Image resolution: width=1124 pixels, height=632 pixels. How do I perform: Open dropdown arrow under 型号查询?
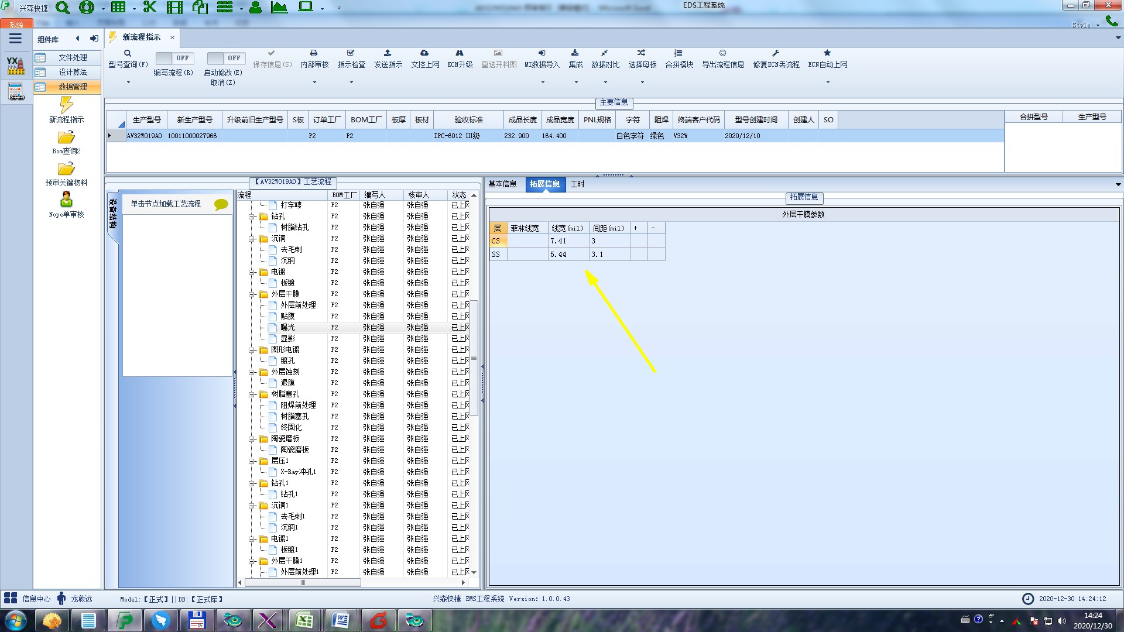pyautogui.click(x=128, y=82)
